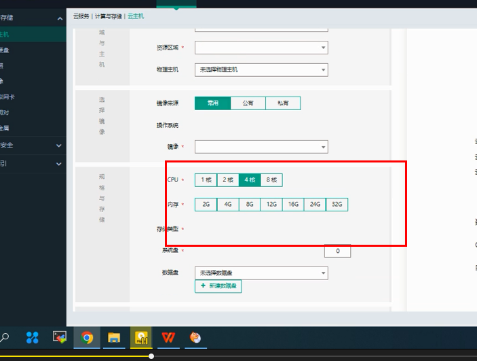Click the video progress slider handle
This screenshot has width=477, height=361.
click(151, 356)
